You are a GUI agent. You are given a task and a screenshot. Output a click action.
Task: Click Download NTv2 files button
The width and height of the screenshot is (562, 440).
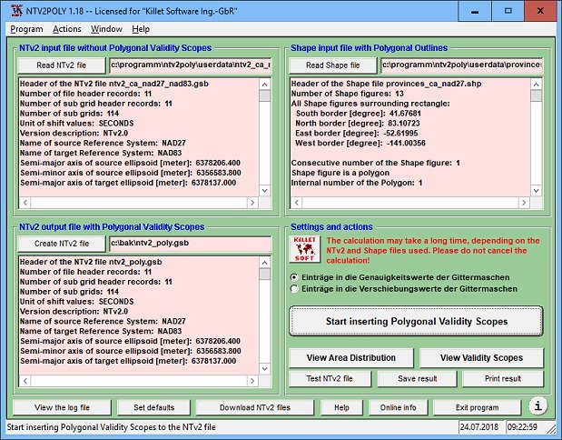coord(255,407)
